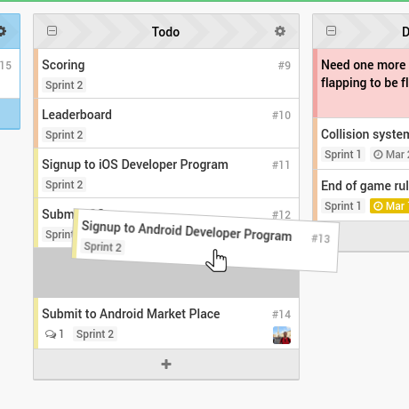This screenshot has width=409, height=409.
Task: Select Sprint 2 tag on Leaderboard card
Action: (64, 135)
